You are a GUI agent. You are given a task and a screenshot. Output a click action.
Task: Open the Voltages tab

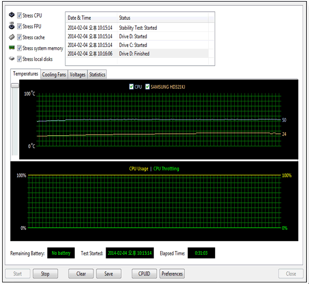78,74
